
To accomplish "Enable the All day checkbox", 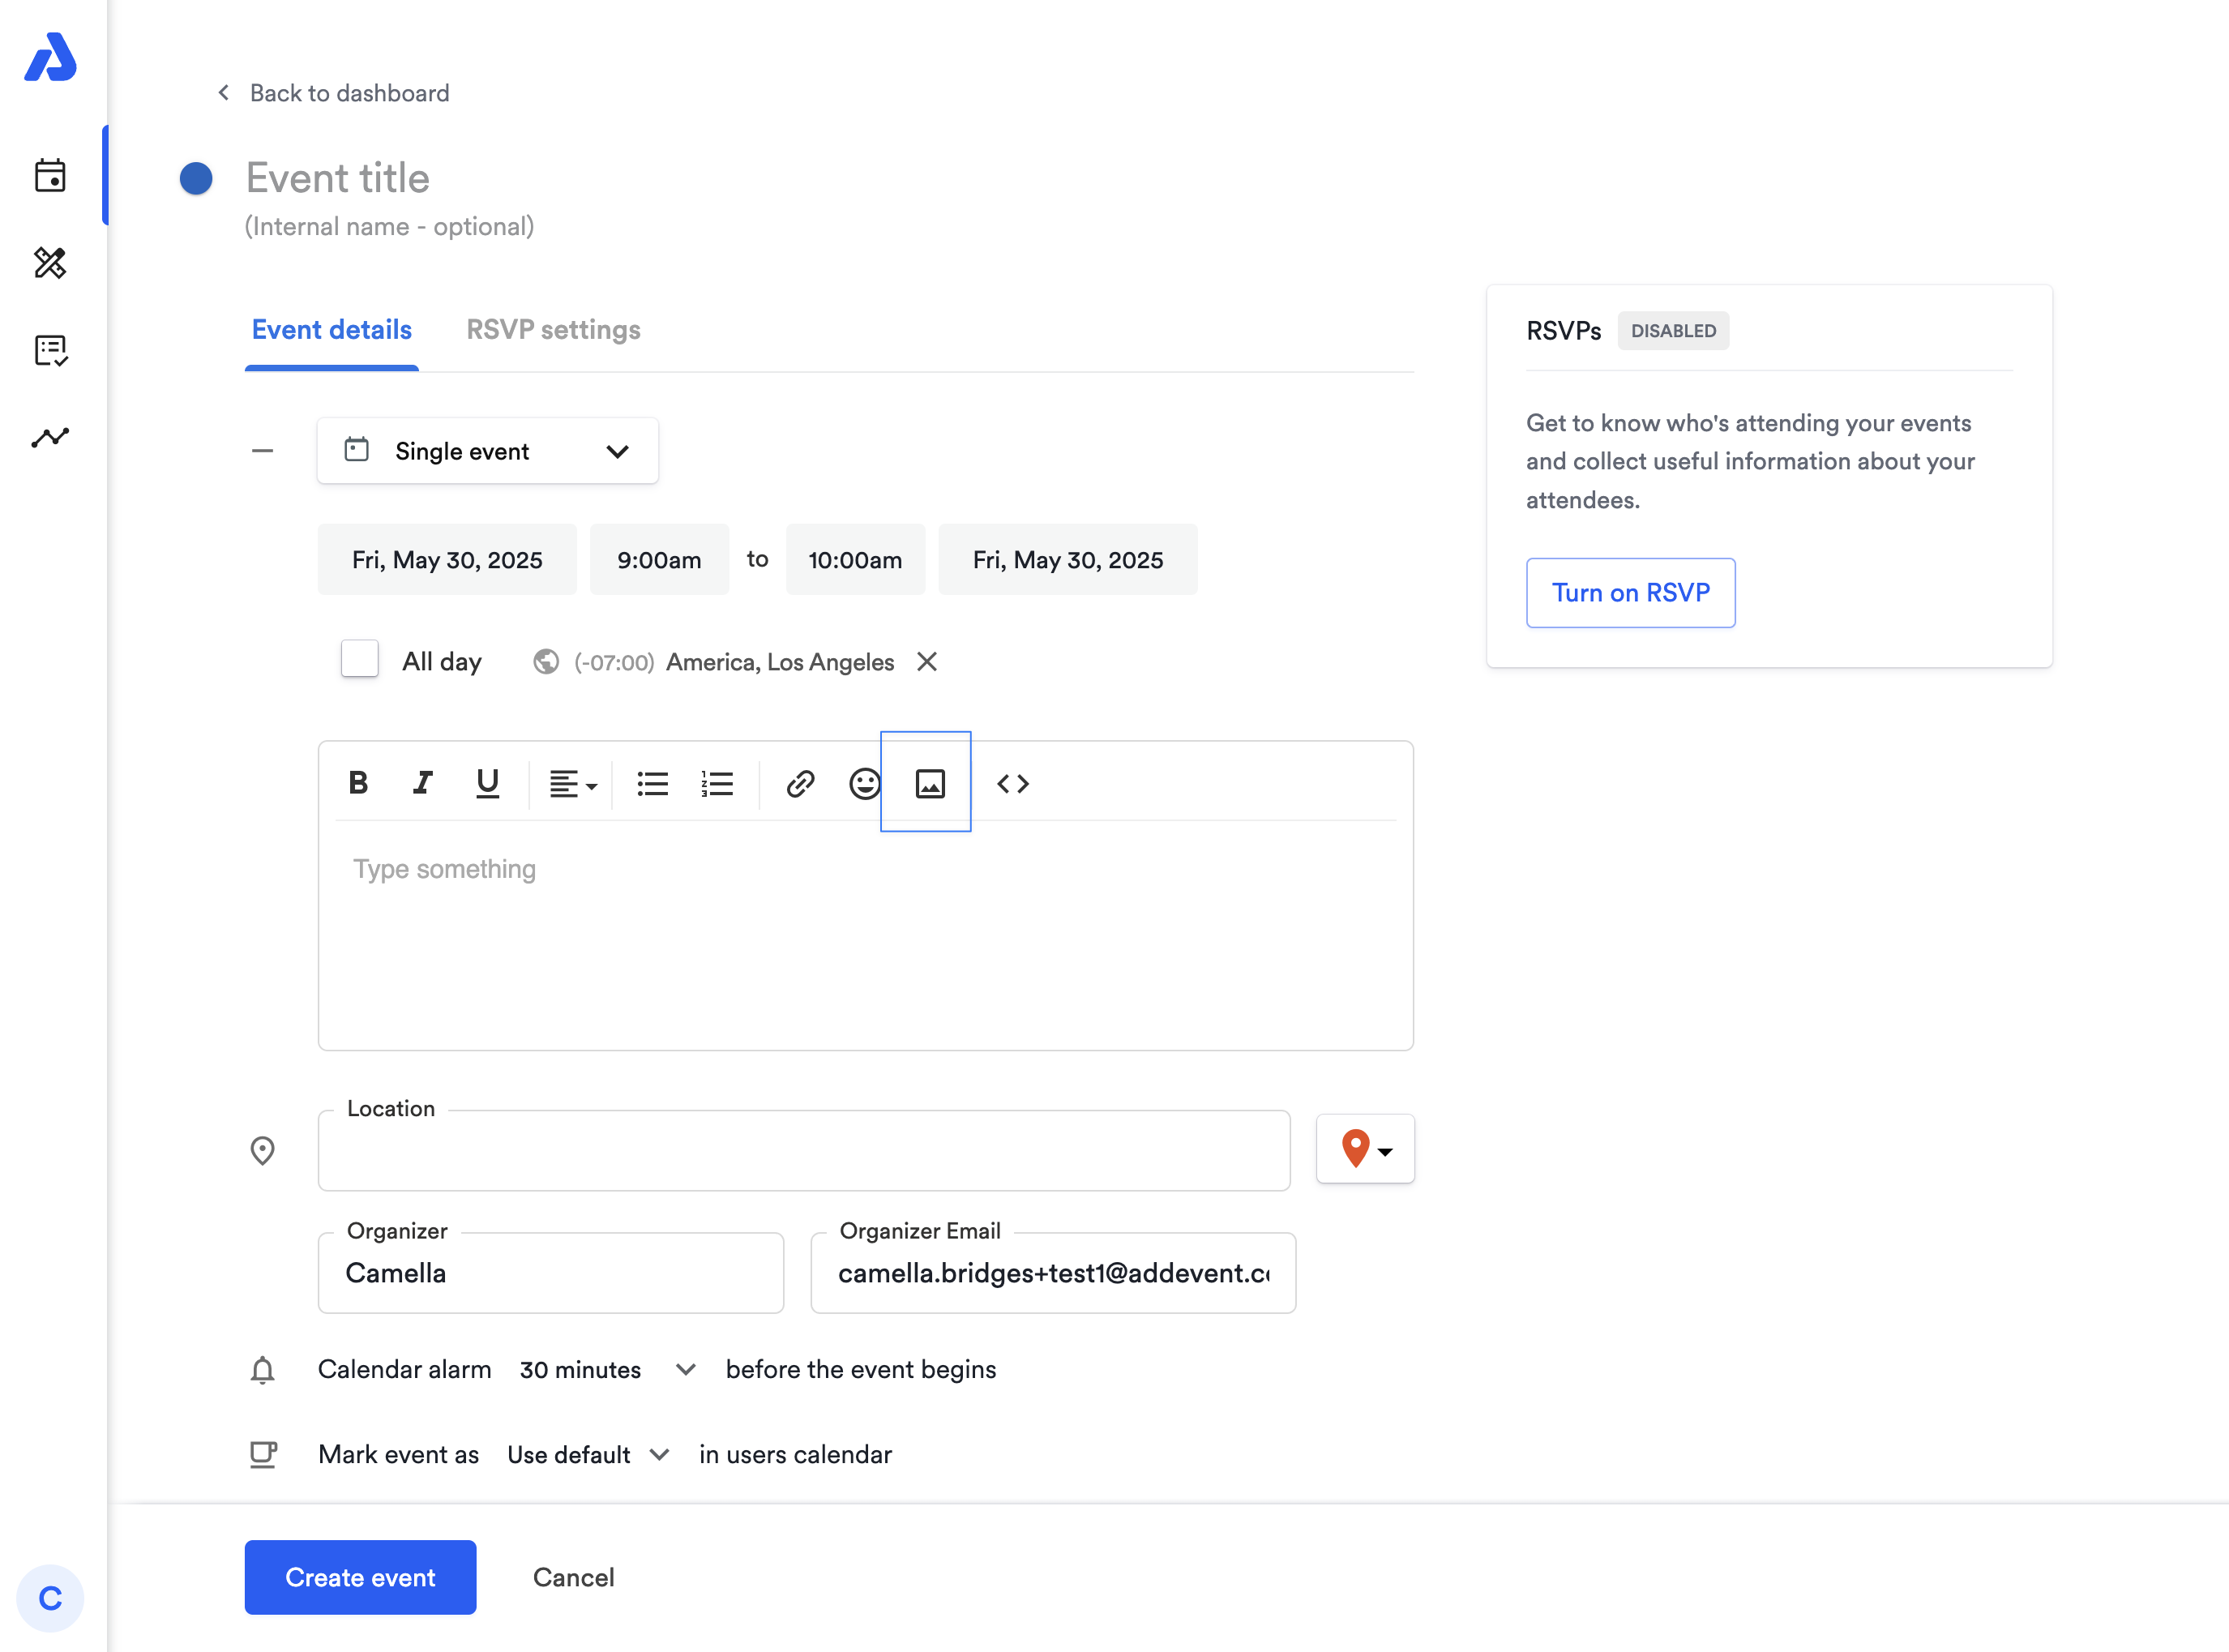I will click(359, 660).
